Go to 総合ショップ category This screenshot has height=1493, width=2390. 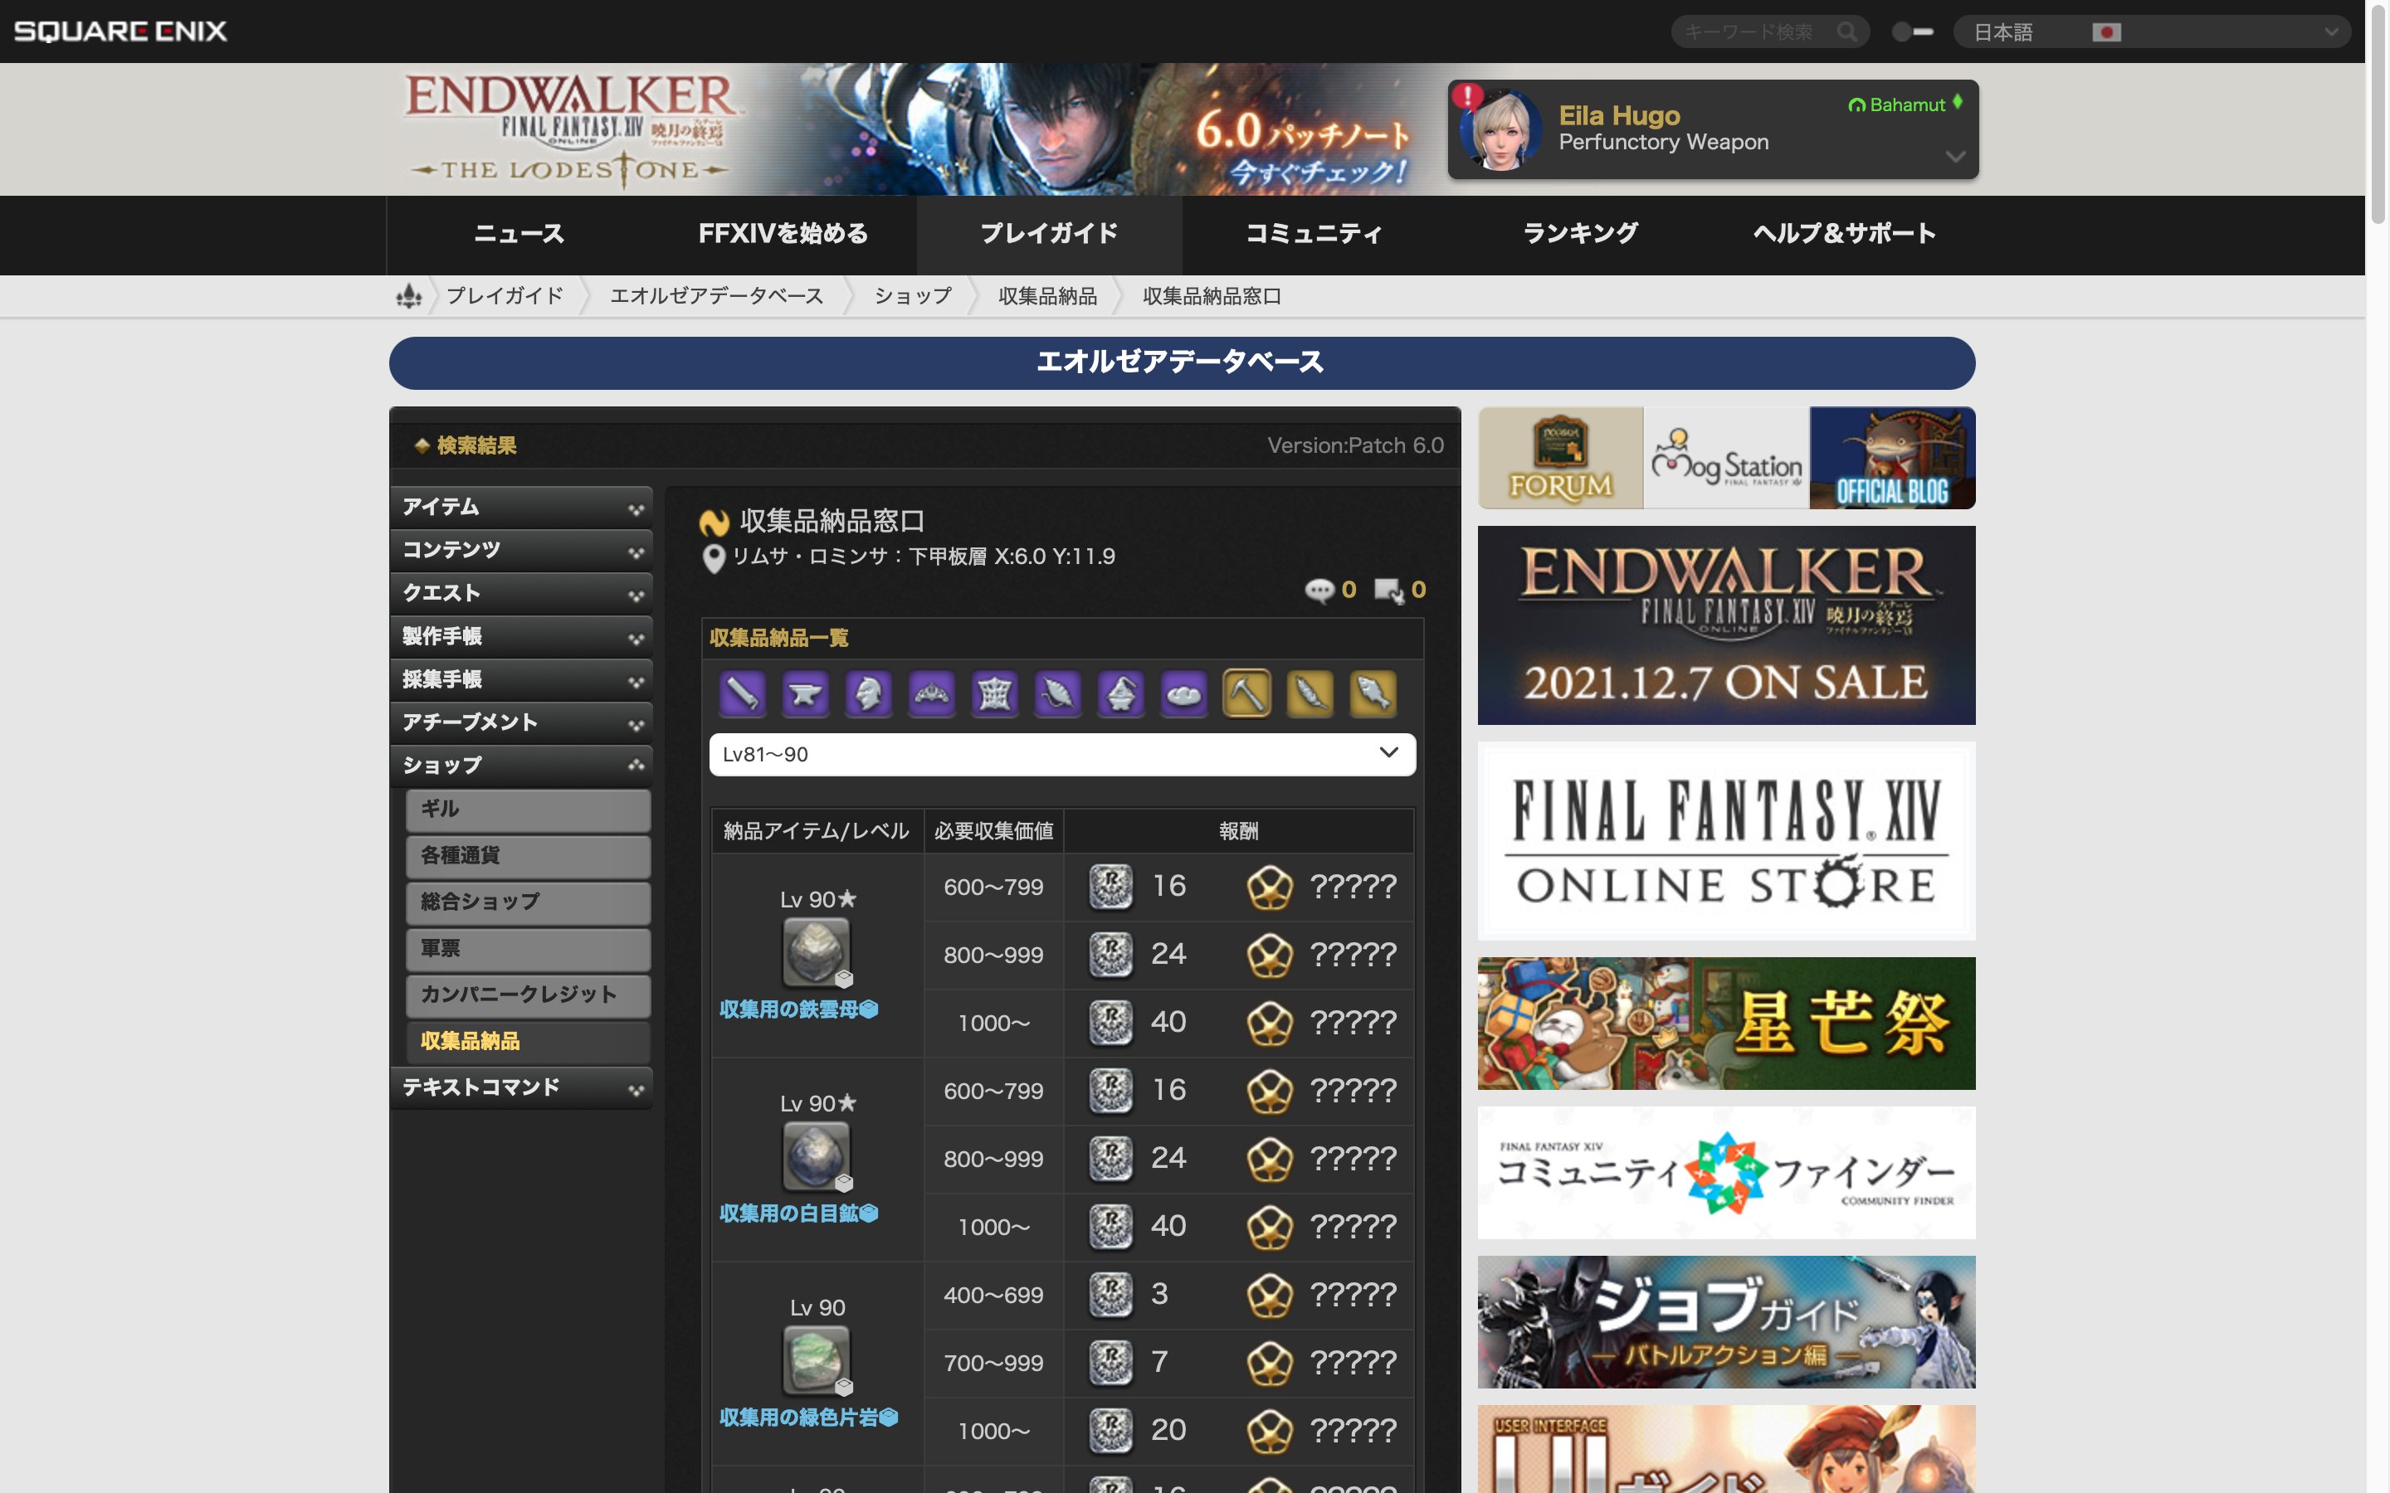pos(528,902)
